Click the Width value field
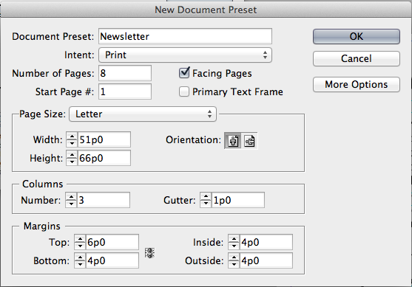 click(104, 139)
